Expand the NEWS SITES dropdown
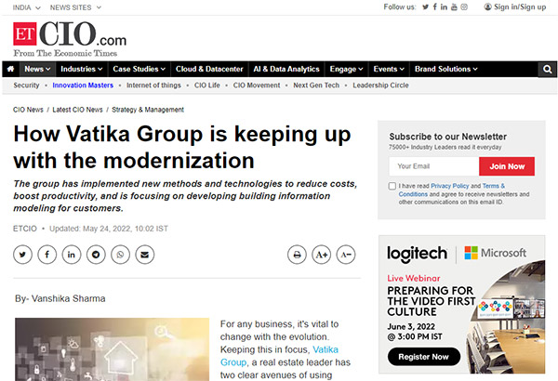The image size is (558, 381). point(75,7)
